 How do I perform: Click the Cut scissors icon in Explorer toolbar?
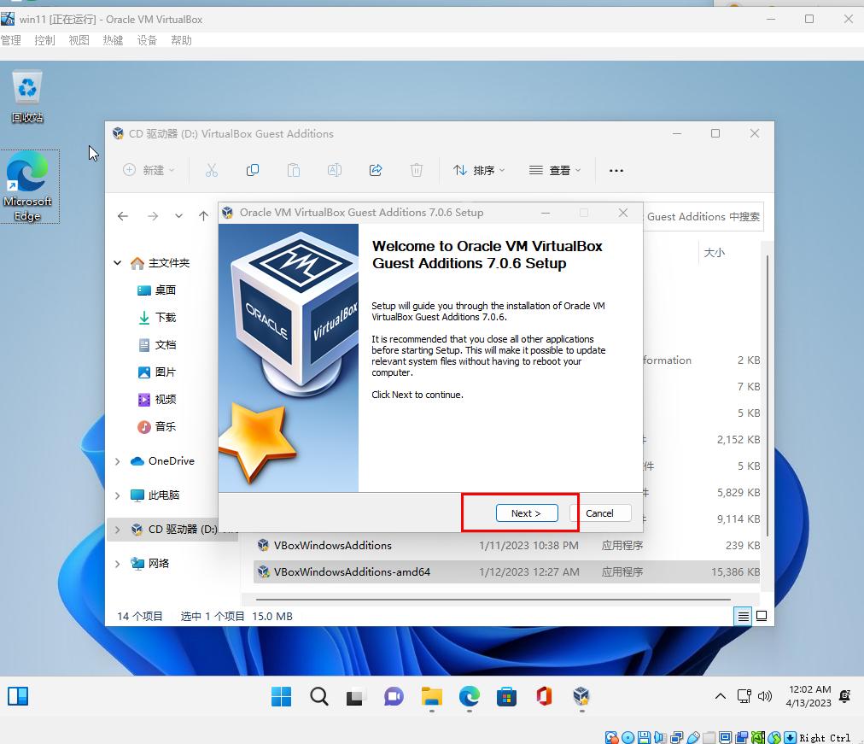pos(212,170)
